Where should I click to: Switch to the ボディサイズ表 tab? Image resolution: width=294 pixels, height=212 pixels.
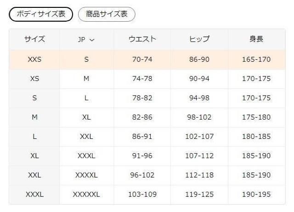[41, 14]
